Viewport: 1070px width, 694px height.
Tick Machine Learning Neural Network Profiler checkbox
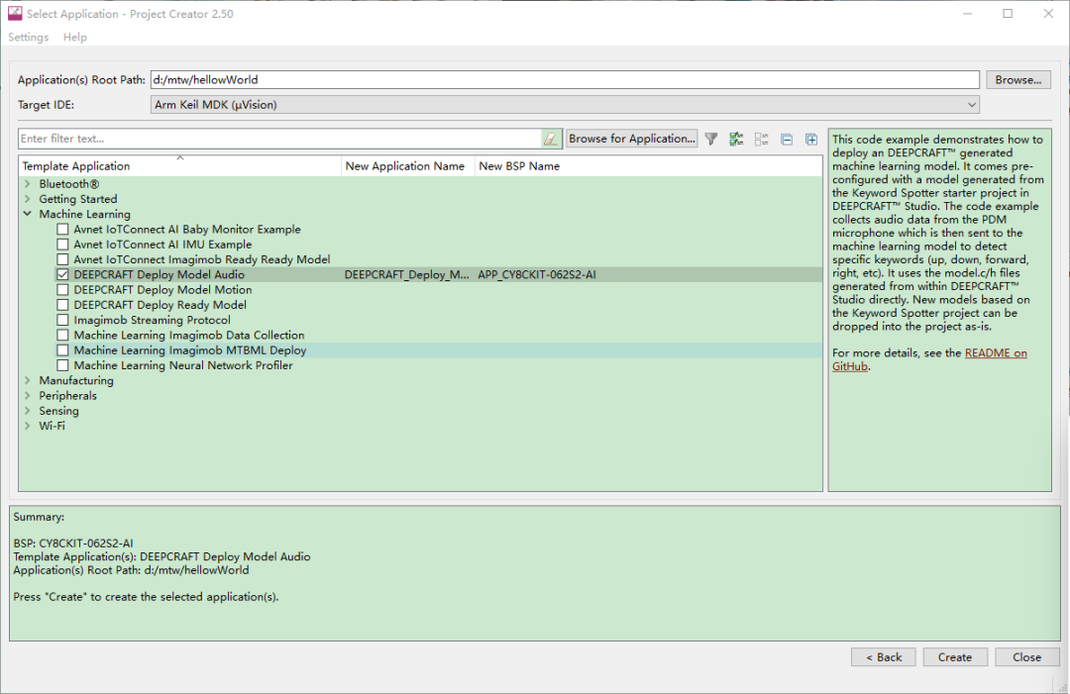pyautogui.click(x=62, y=365)
